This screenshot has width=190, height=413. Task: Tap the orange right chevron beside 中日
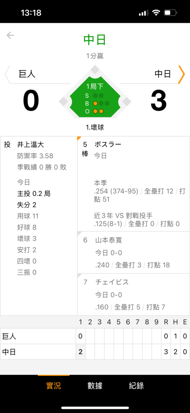(181, 74)
